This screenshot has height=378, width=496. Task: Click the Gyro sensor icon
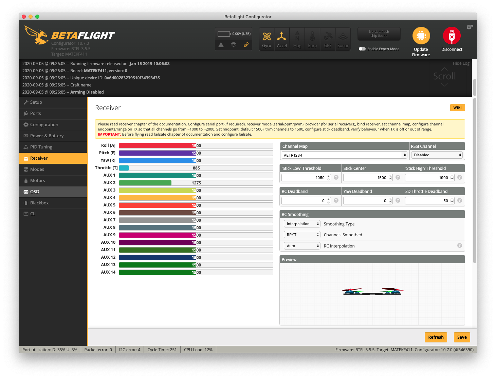267,39
